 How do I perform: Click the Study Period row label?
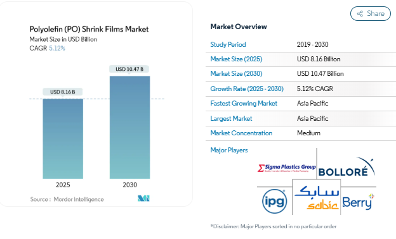(x=228, y=44)
